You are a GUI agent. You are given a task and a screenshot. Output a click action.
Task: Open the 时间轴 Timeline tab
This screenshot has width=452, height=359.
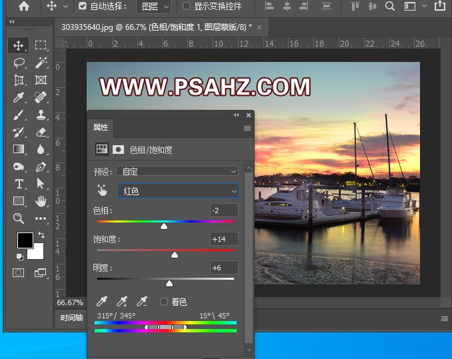[71, 318]
